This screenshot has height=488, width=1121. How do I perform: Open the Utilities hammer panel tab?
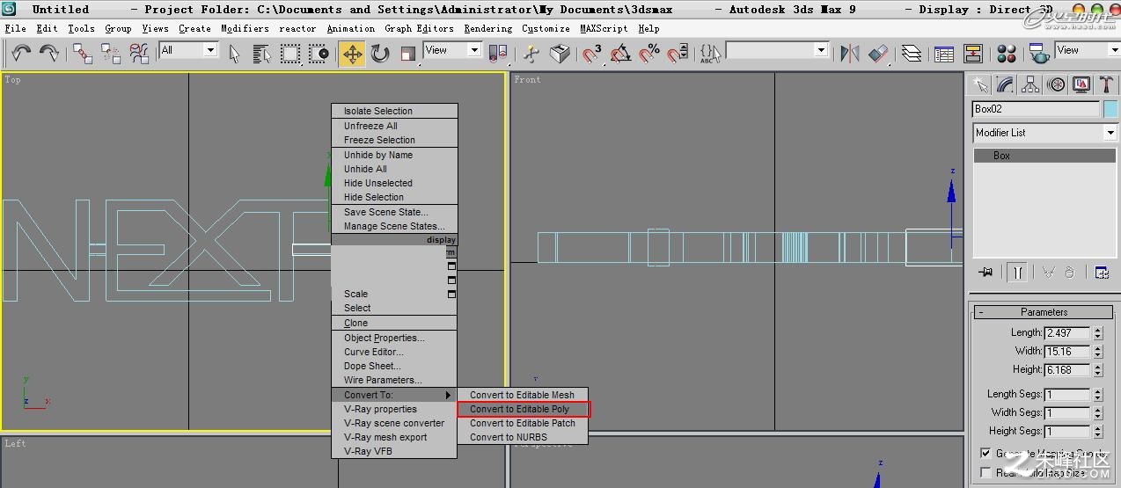click(1106, 85)
